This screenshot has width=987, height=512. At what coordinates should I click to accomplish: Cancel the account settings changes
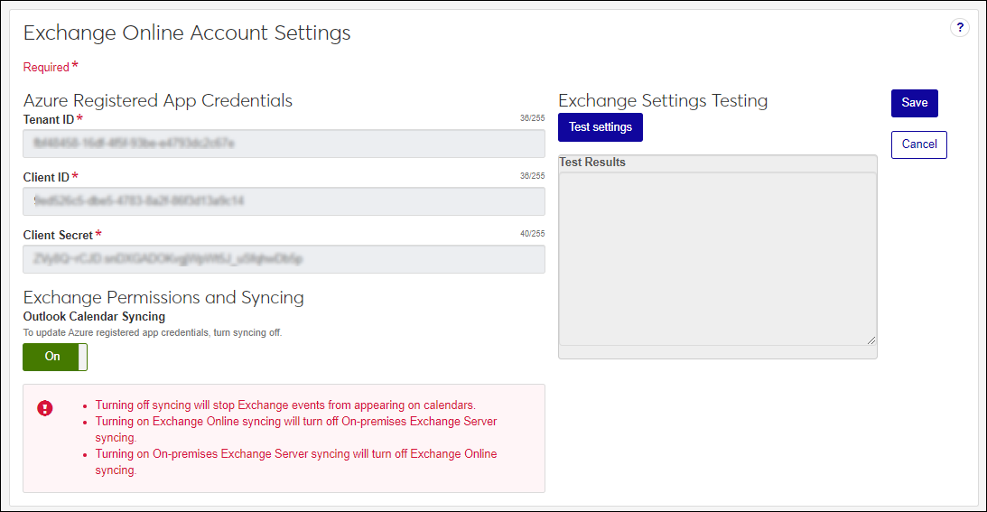[x=918, y=144]
